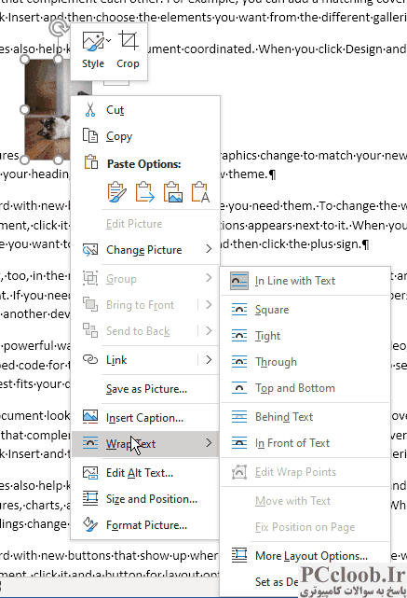The height and width of the screenshot is (598, 407).
Task: Choose the Paste as Picture icon
Action: pyautogui.click(x=173, y=192)
